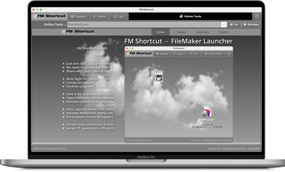
Task: Click Online Tools in embedded preview
Action: click(x=213, y=54)
